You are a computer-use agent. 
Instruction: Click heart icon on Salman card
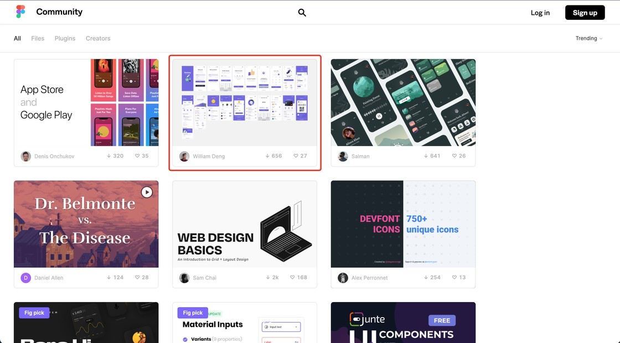454,156
